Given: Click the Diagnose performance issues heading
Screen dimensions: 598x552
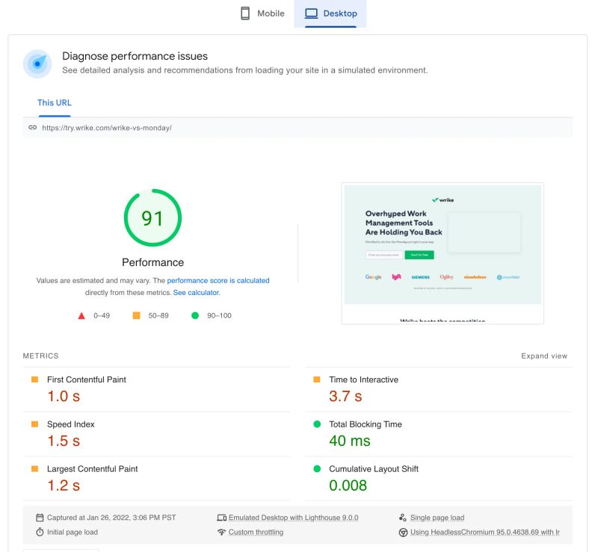Looking at the screenshot, I should click(x=135, y=56).
